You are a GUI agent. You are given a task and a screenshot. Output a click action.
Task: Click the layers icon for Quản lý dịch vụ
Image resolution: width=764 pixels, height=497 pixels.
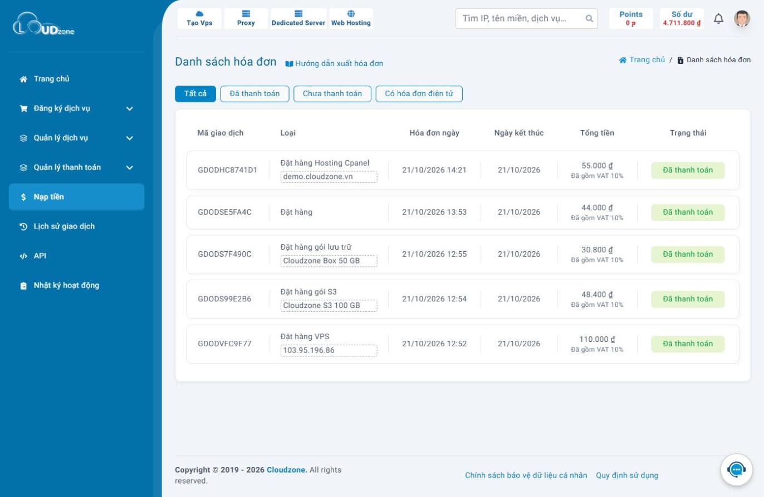point(23,138)
